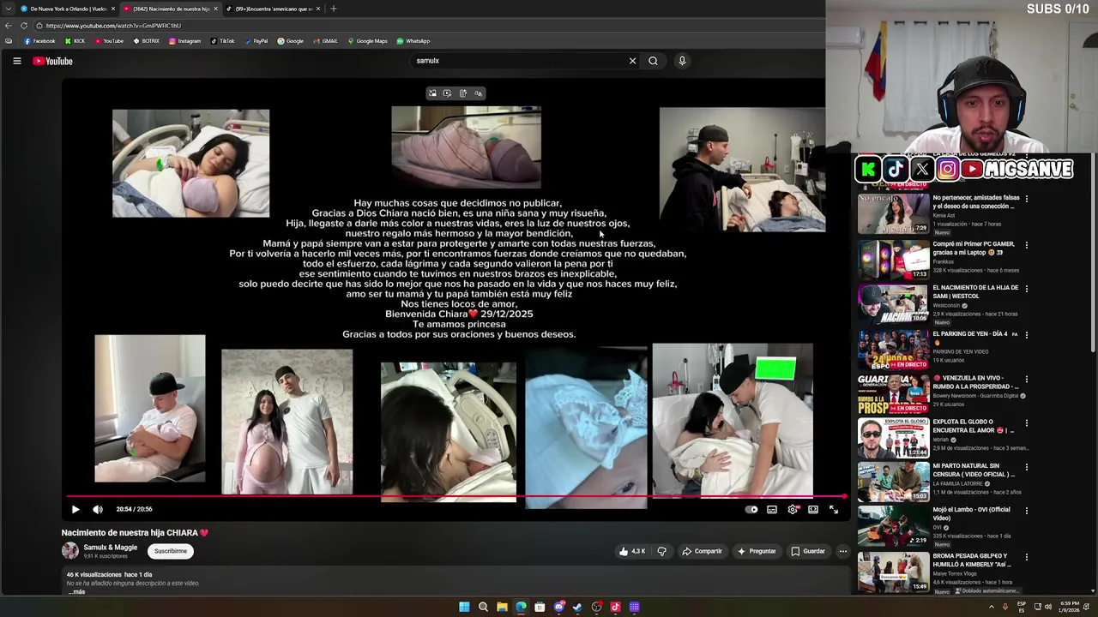Viewport: 1098px width, 617px height.
Task: Open player settings gear icon
Action: pyautogui.click(x=793, y=509)
